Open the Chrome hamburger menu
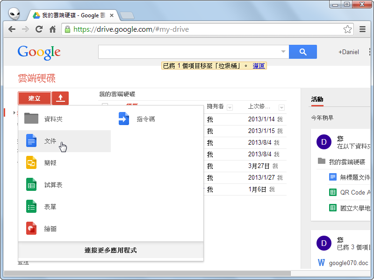This screenshot has width=374, height=280. 363,29
